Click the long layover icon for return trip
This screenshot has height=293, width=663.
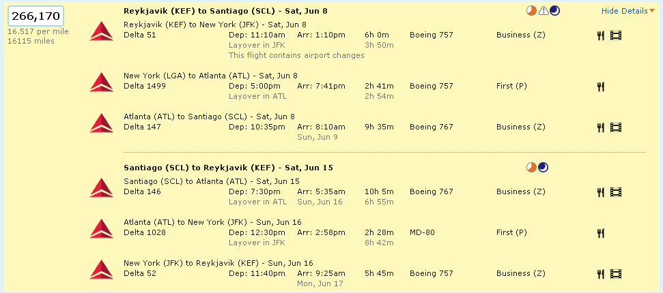coord(531,168)
